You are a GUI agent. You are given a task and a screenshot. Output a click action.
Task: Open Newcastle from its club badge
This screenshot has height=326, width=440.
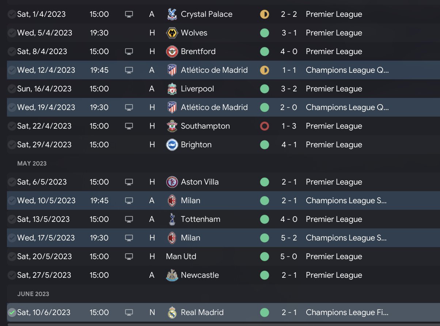click(172, 275)
